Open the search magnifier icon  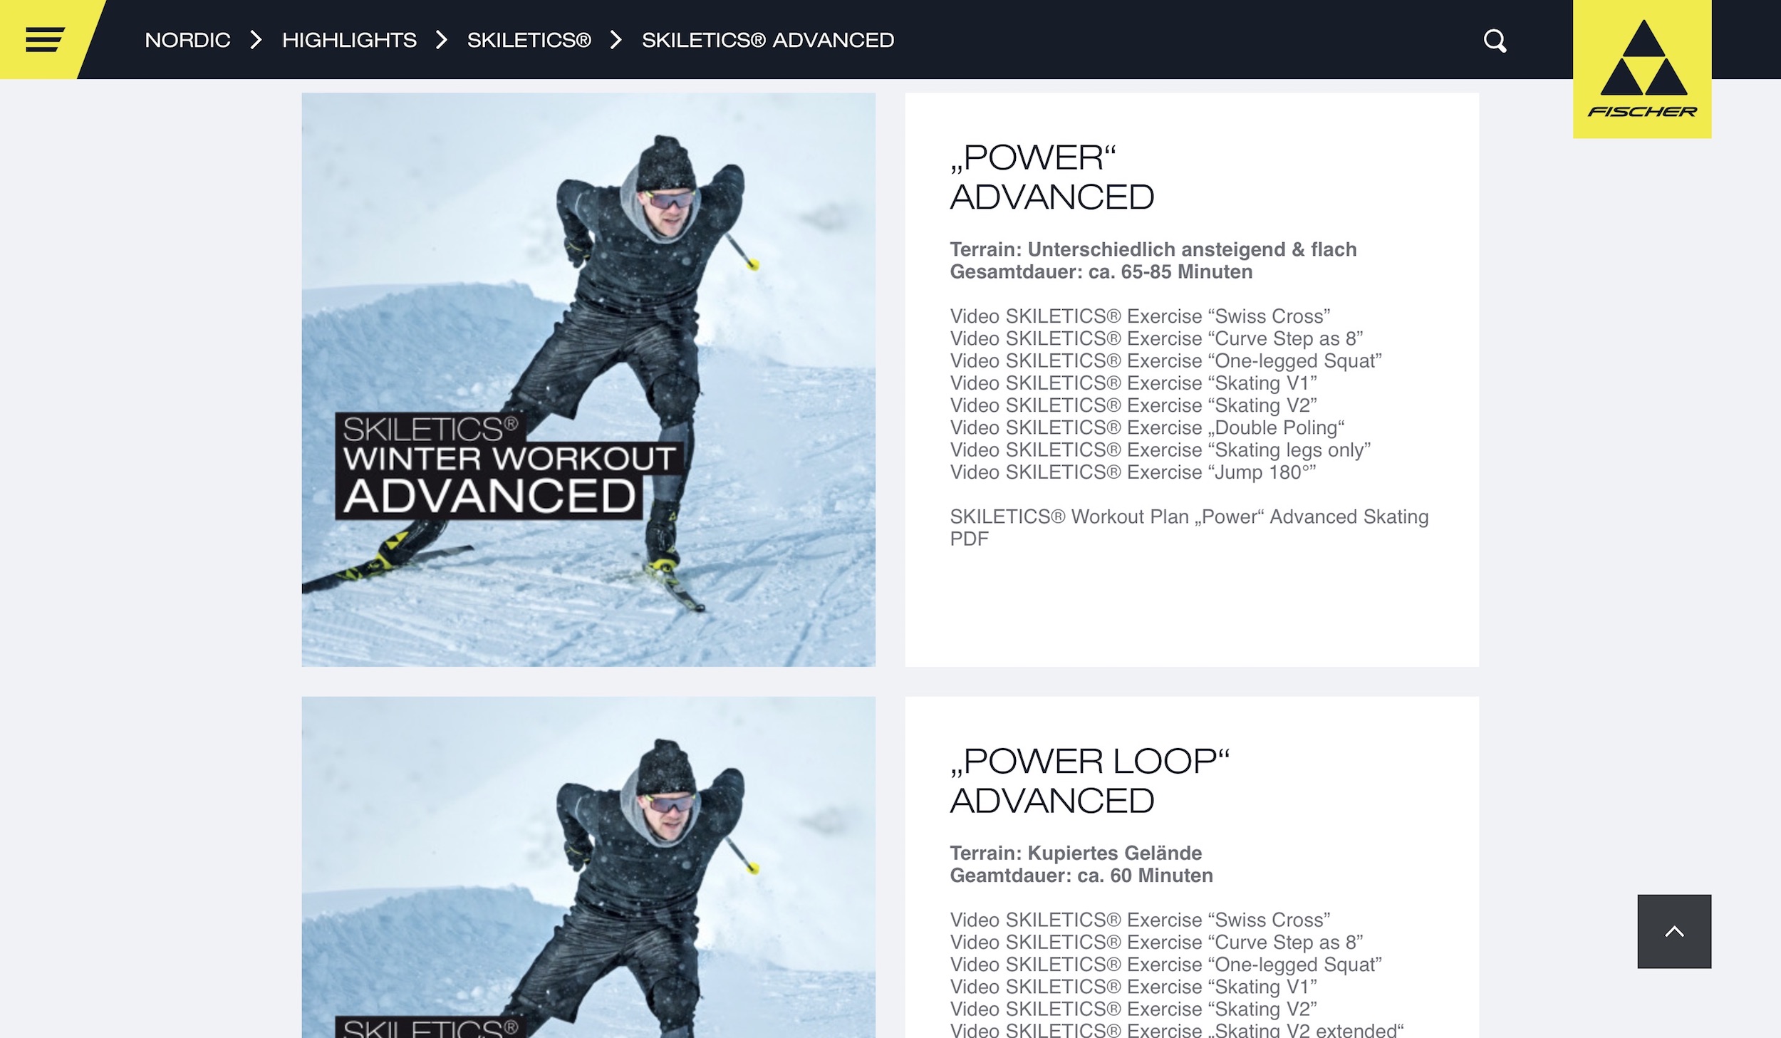point(1495,41)
